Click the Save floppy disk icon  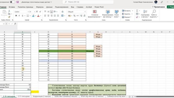[x=18, y=2]
